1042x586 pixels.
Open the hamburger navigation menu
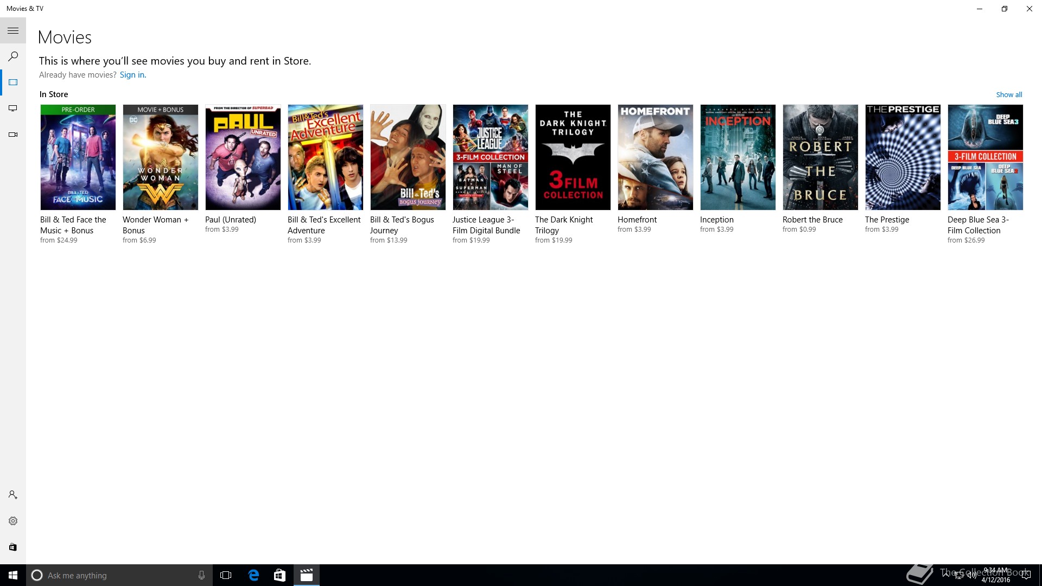tap(13, 31)
